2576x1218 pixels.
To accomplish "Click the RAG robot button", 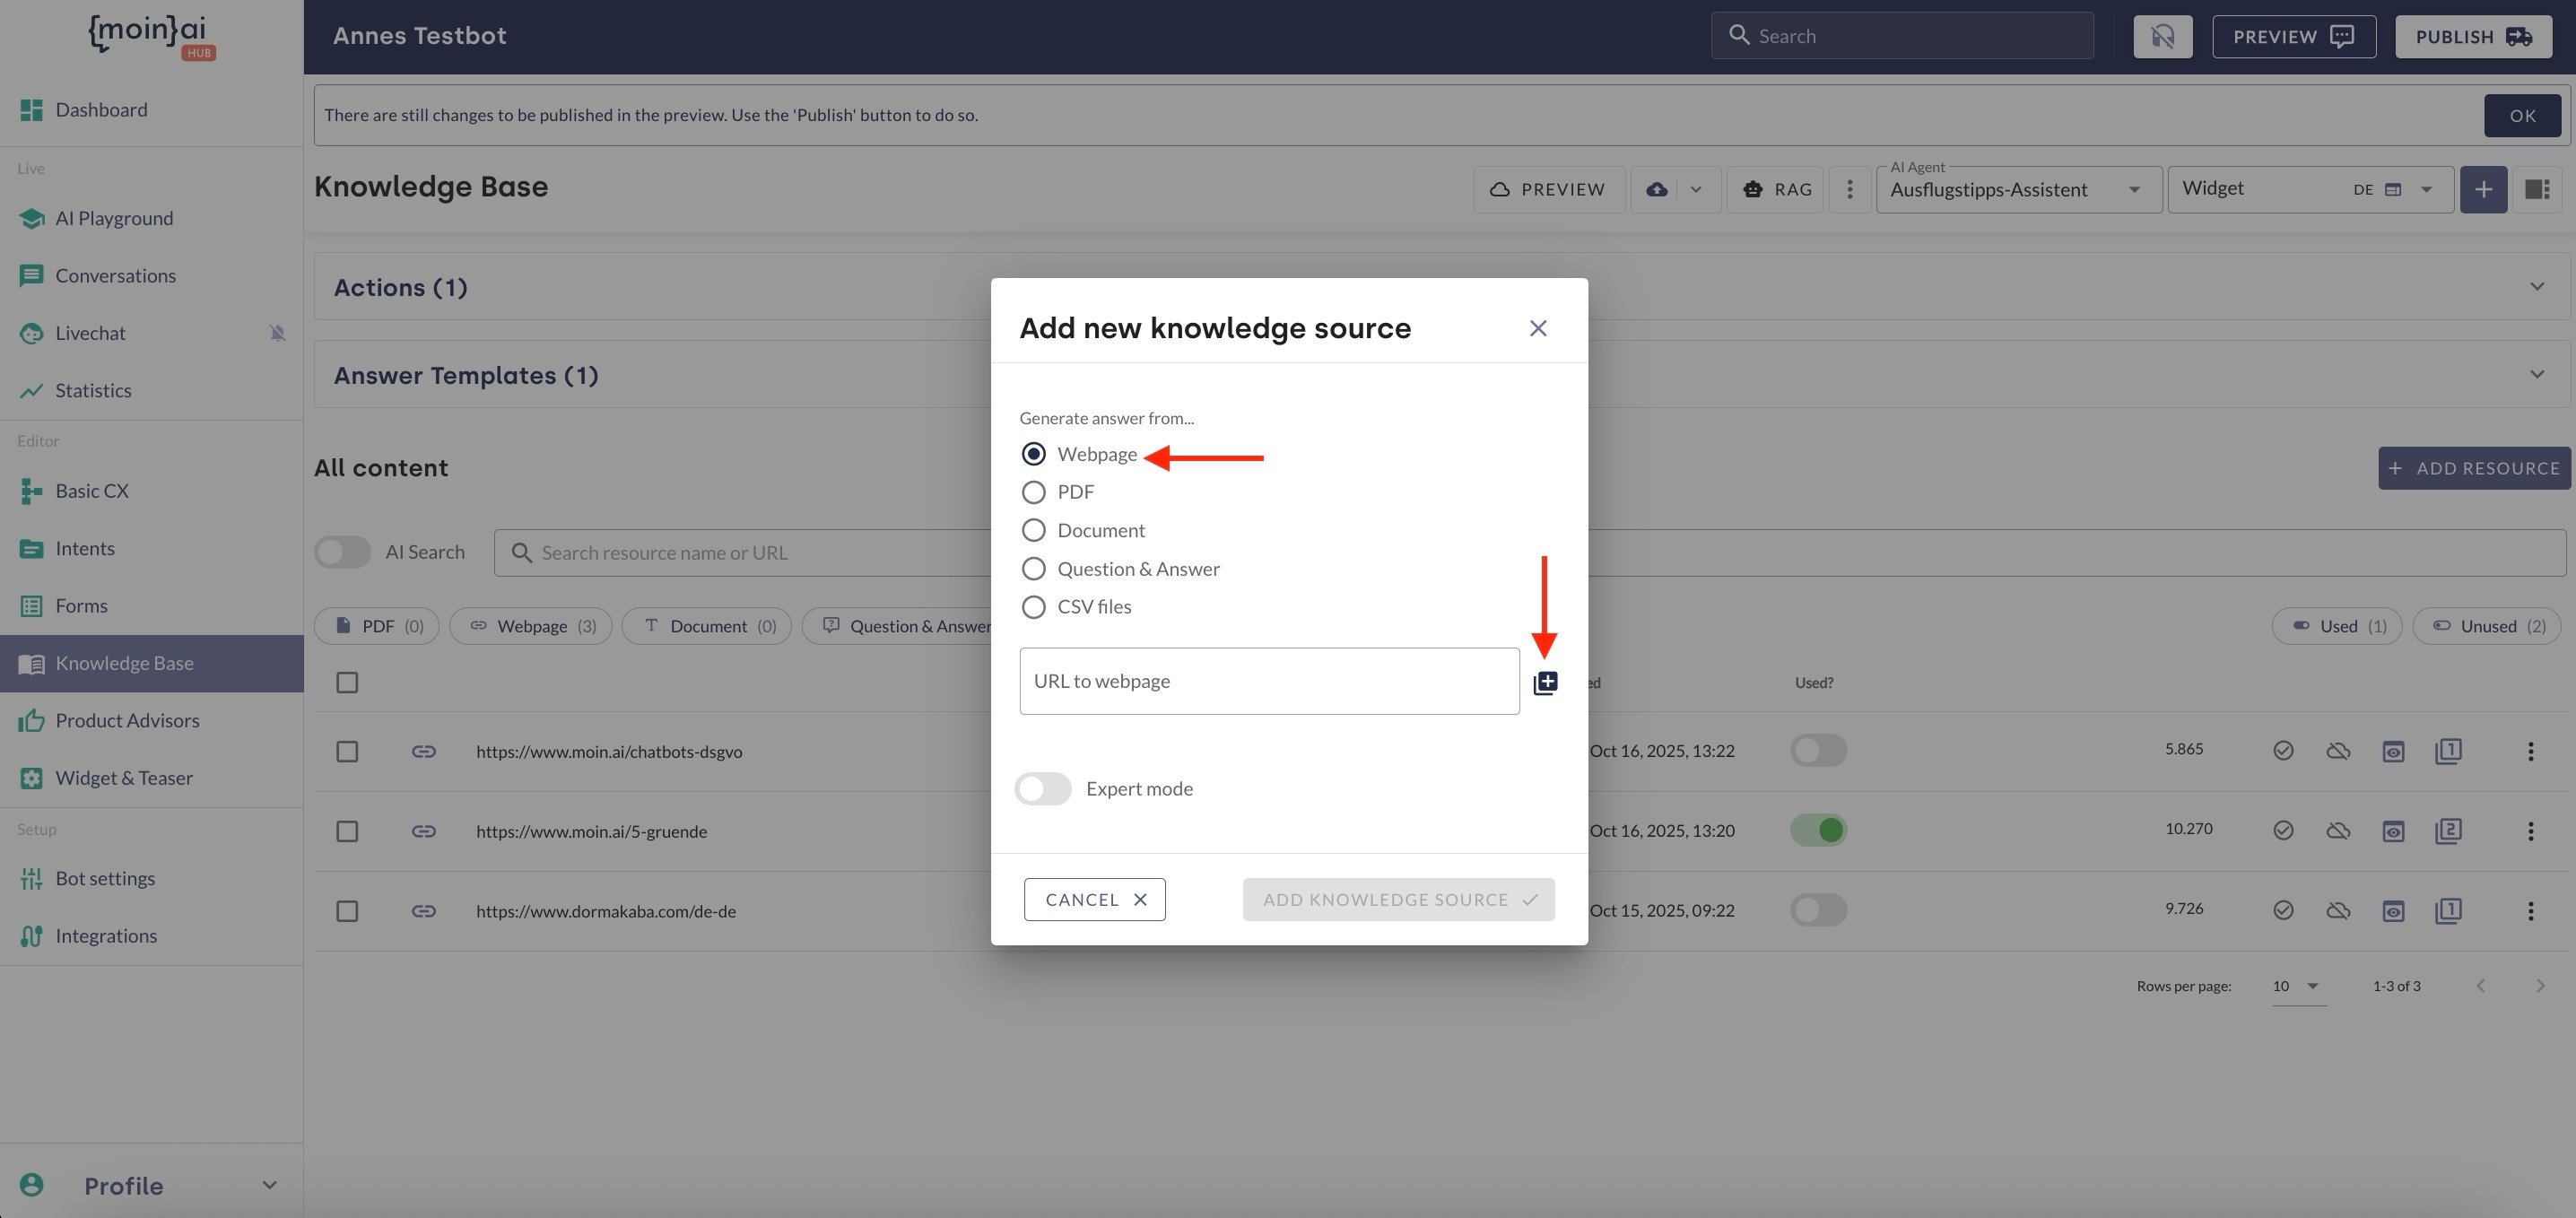I will point(1775,189).
